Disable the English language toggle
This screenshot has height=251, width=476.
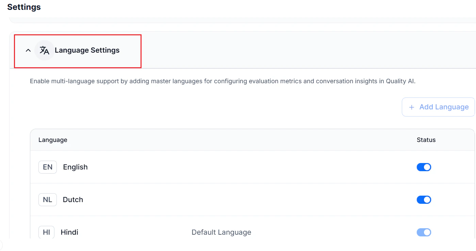coord(424,167)
